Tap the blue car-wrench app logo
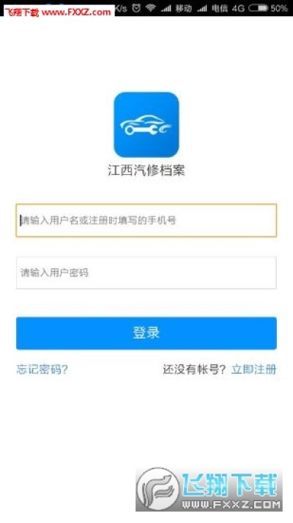293x523 pixels. click(x=146, y=125)
